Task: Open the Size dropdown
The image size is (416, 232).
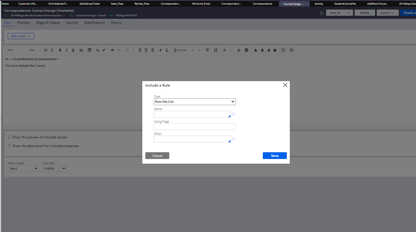Action: coord(34,50)
